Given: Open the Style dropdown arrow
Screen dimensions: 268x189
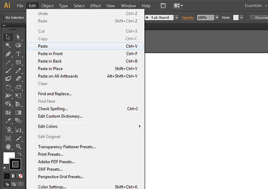Looking at the screenshot, I should (x=241, y=17).
